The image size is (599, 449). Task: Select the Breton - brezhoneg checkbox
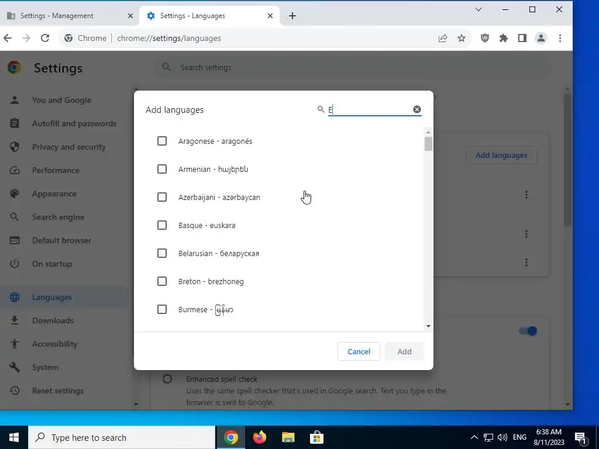[162, 281]
